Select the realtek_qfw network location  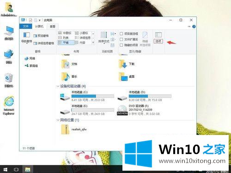pyautogui.click(x=74, y=129)
